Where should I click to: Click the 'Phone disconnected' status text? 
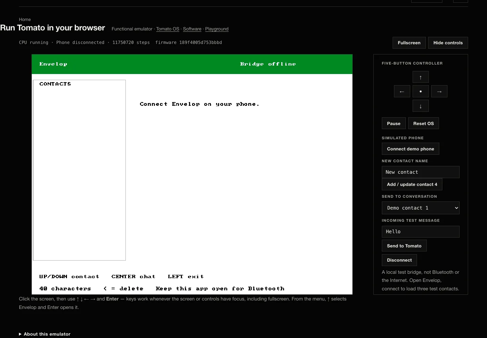click(80, 43)
